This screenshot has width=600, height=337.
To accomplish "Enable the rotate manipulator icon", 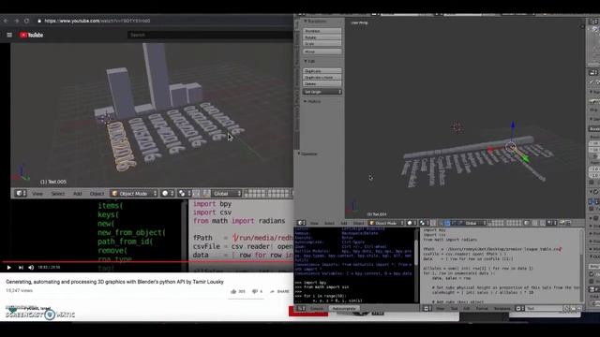I will [x=454, y=223].
